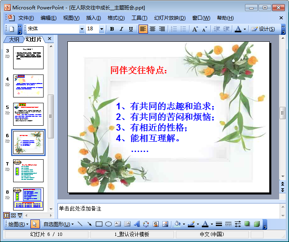Open the font size 18 dropdown

pos(102,29)
